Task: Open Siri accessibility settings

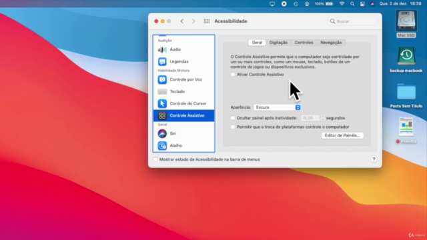Action: (183, 133)
